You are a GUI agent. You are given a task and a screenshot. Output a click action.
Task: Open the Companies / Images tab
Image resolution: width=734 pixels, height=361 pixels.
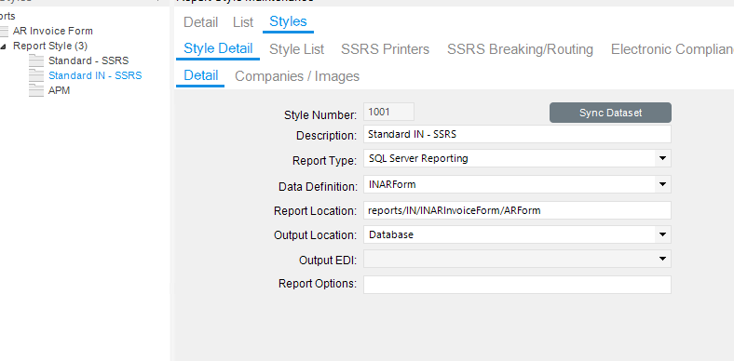click(x=297, y=76)
